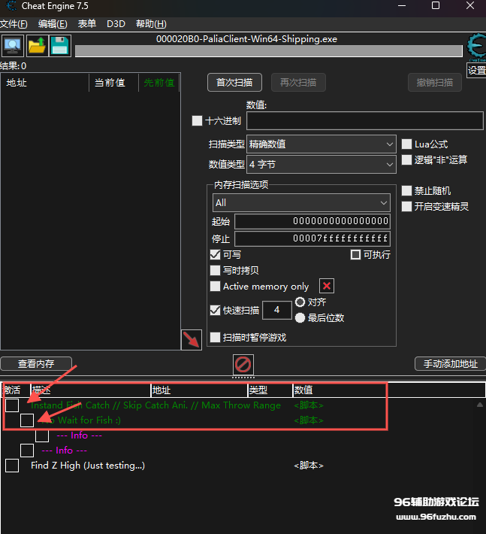Image resolution: width=486 pixels, height=534 pixels.
Task: Toggle the Find Z High script checkbox
Action: point(12,466)
